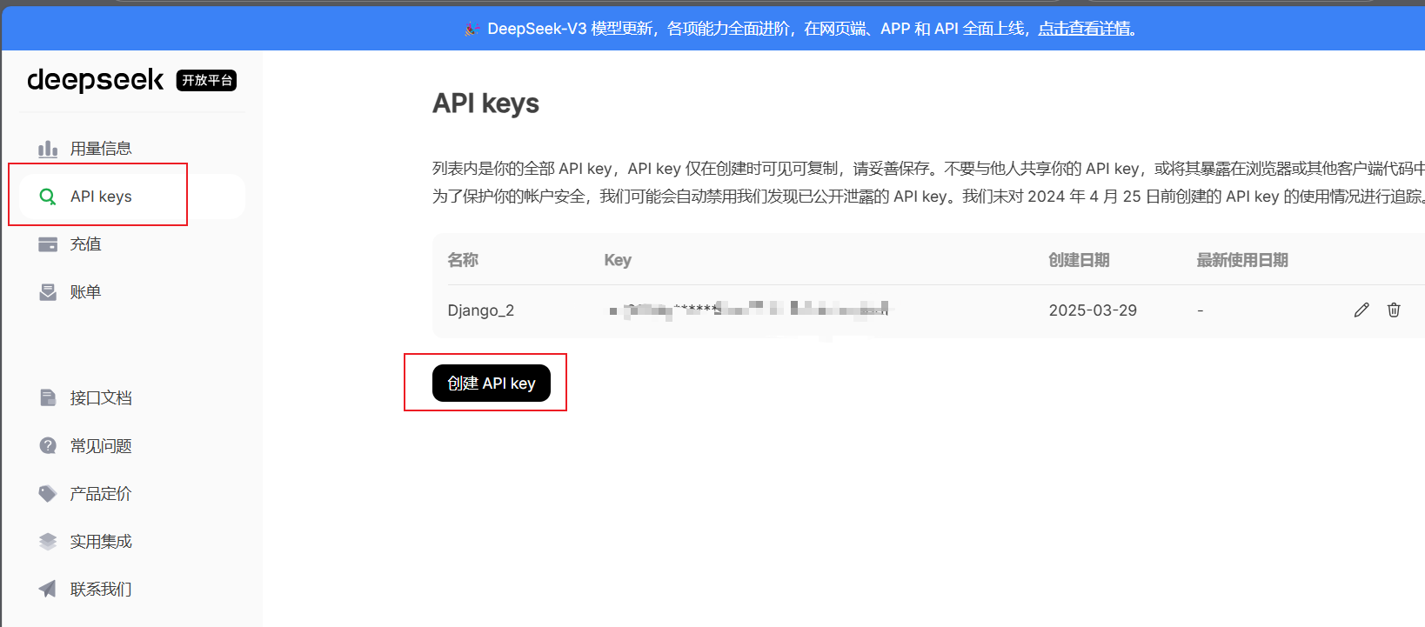Click the 创建日期 column header
The image size is (1425, 627).
point(1079,260)
